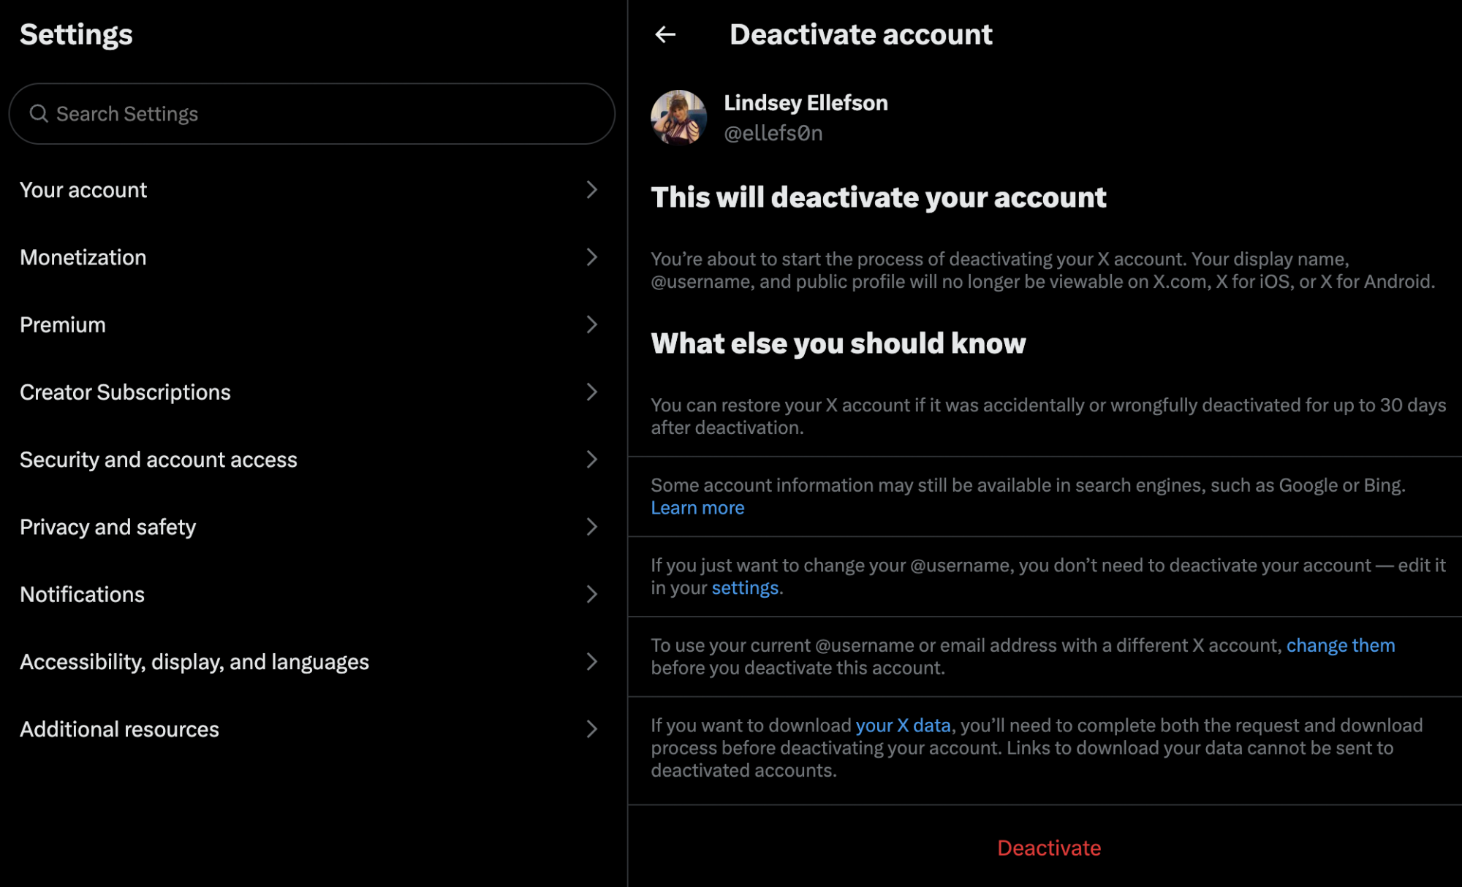Screen dimensions: 1462x887
Task: Open Security and account access settings
Action: [312, 460]
